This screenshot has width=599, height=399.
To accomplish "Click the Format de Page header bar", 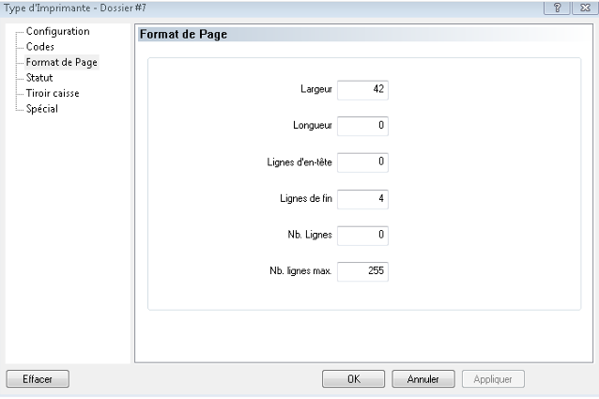I will pyautogui.click(x=365, y=35).
